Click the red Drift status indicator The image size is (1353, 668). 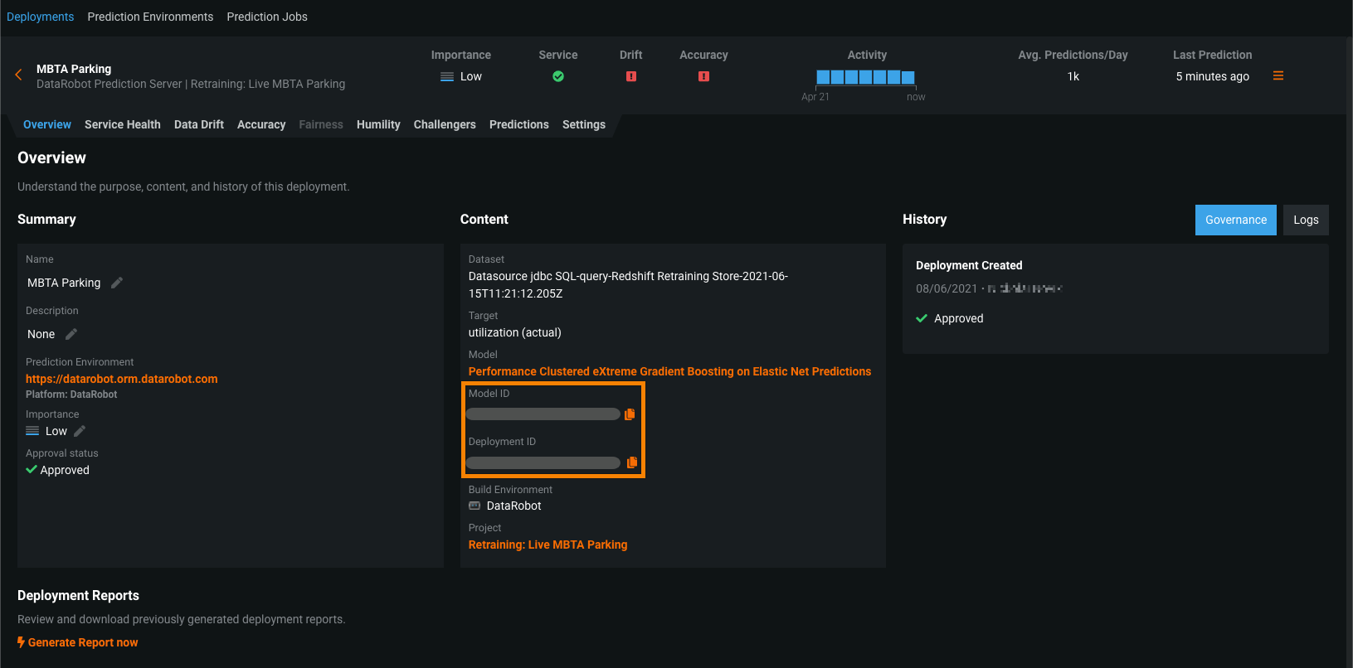point(631,76)
